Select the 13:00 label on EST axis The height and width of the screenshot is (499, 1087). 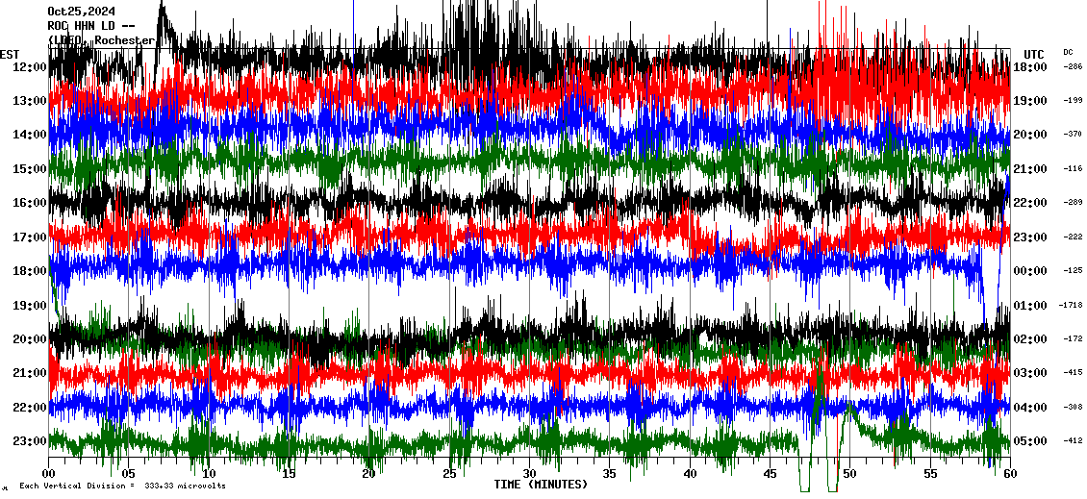tap(30, 101)
